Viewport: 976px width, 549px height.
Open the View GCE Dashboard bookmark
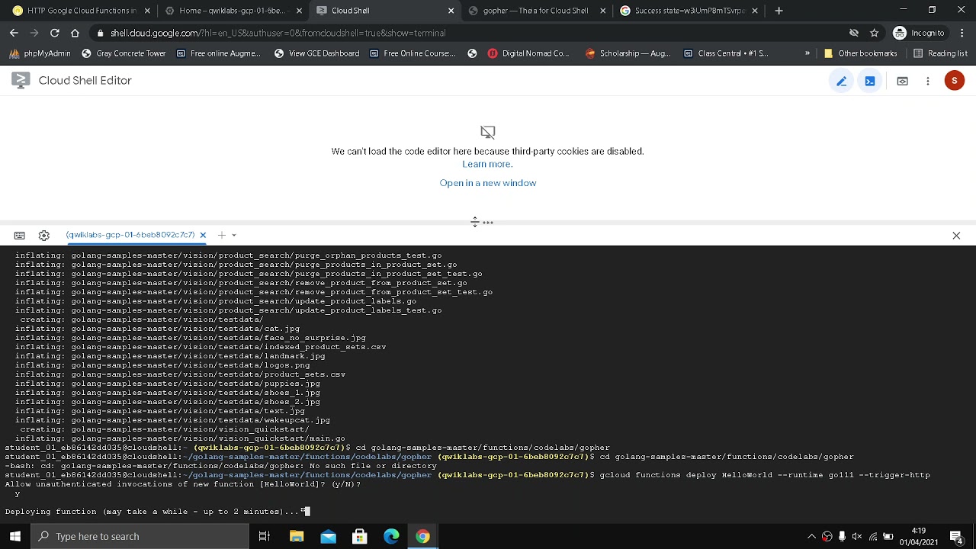click(x=316, y=53)
